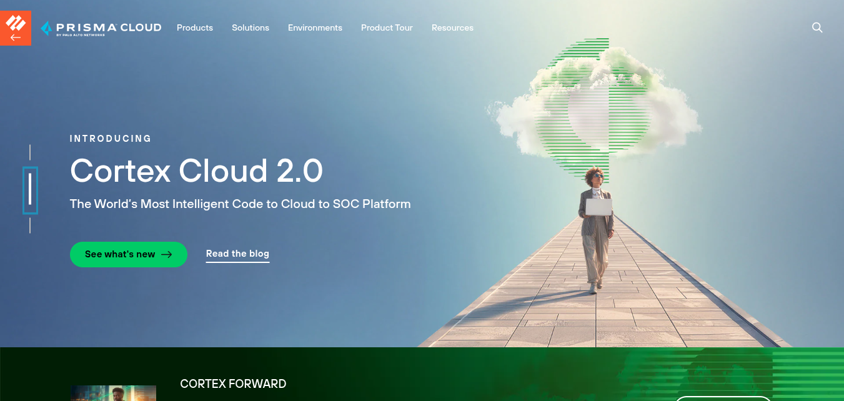844x401 pixels.
Task: Select Product Tour in the navigation
Action: tap(386, 27)
